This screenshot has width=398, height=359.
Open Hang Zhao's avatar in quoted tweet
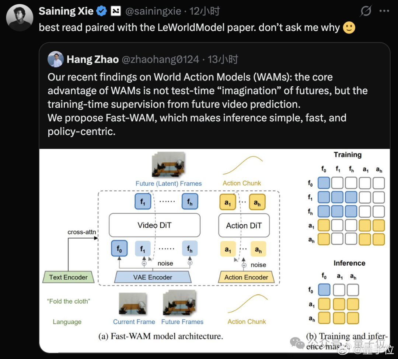(56, 59)
